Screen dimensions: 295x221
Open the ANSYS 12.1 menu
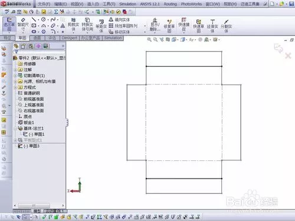coord(150,4)
